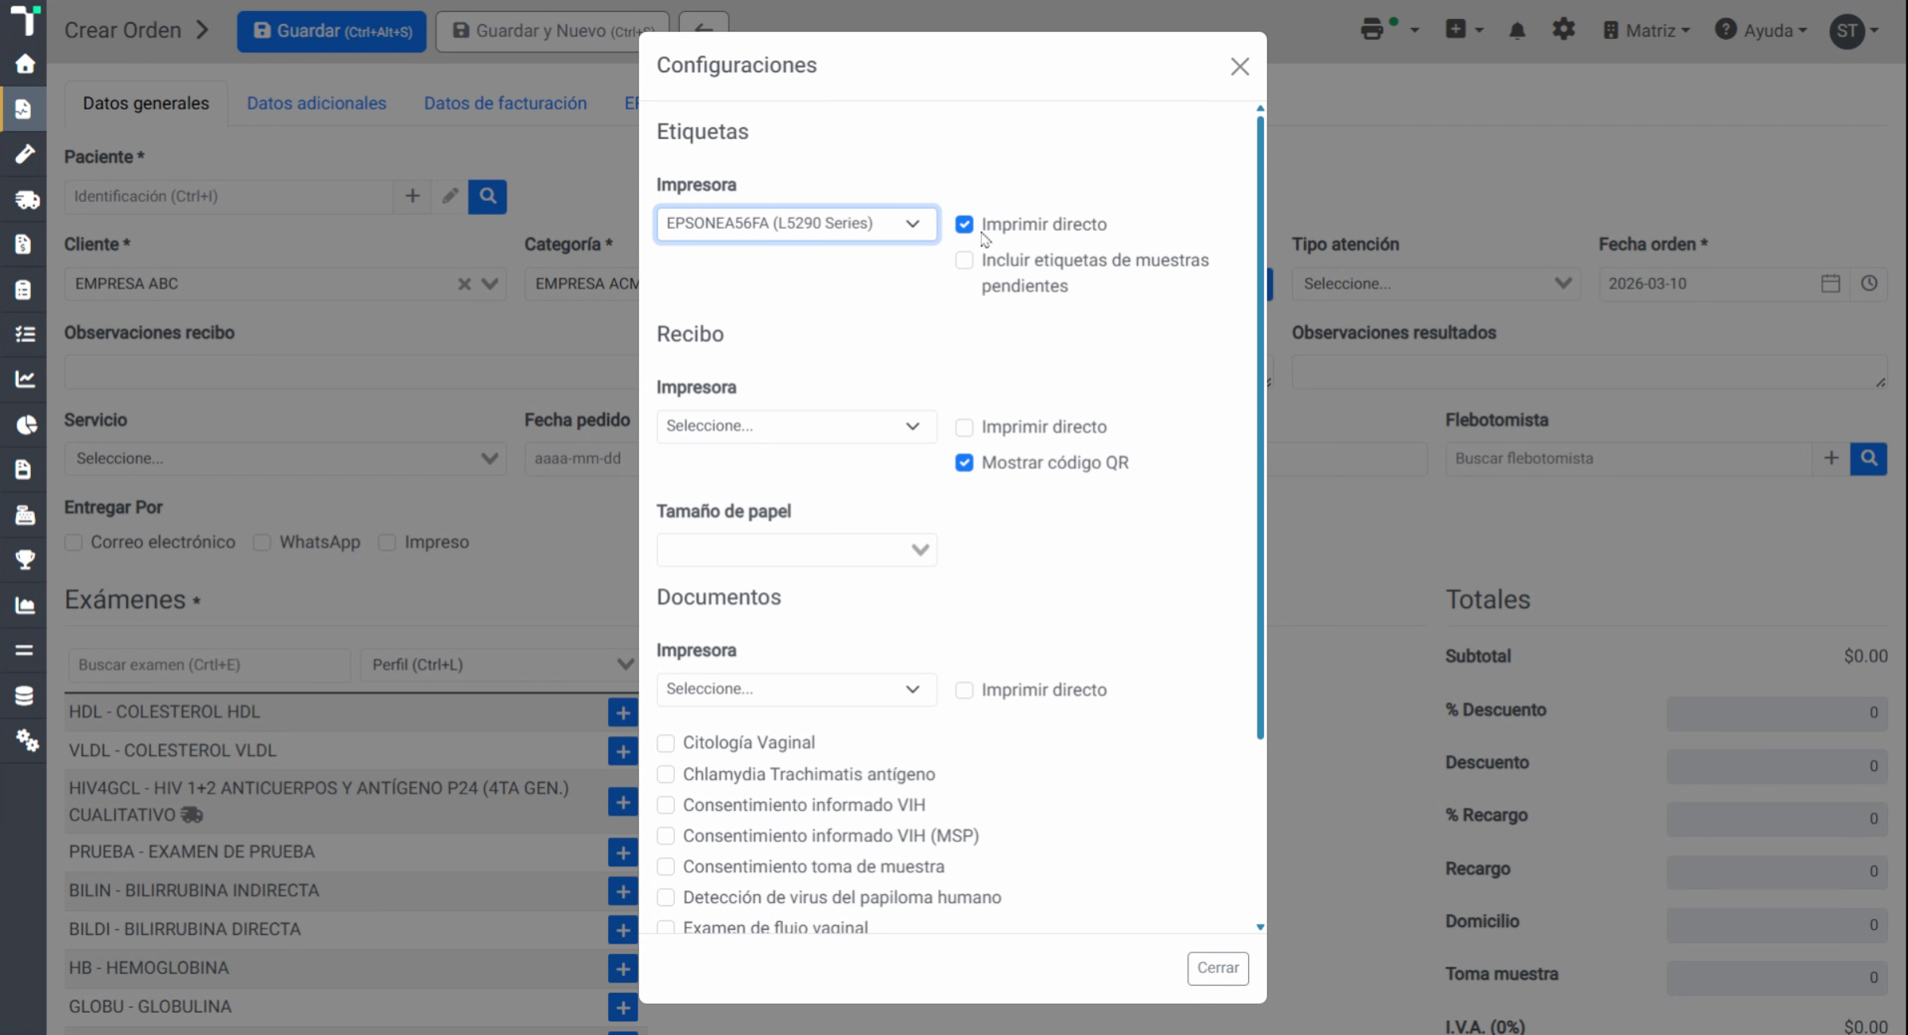Expand the Ayuda help menu
The height and width of the screenshot is (1035, 1908).
pyautogui.click(x=1762, y=30)
